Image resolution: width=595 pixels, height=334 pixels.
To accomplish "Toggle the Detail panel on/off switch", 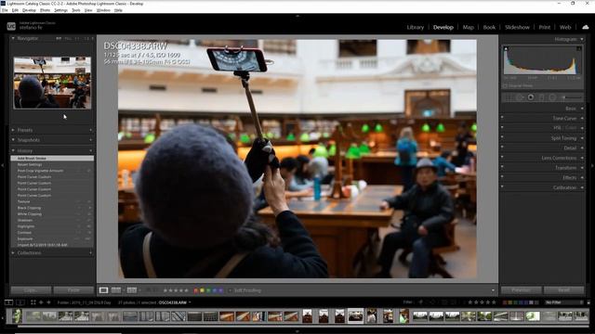I will click(502, 147).
